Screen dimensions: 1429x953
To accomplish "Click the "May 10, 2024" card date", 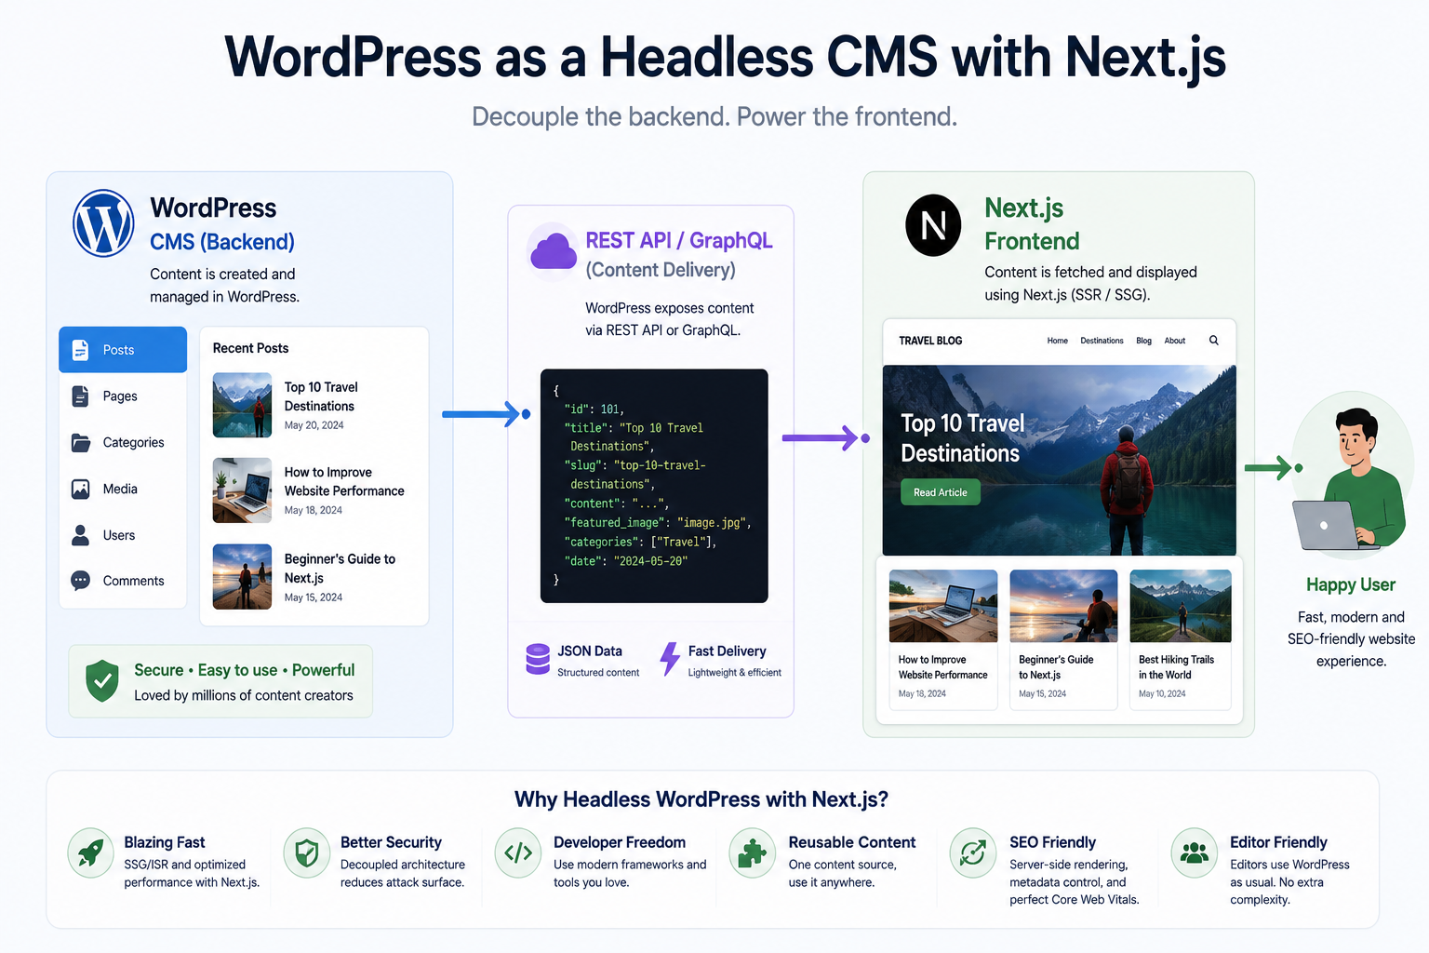I will tap(1162, 693).
